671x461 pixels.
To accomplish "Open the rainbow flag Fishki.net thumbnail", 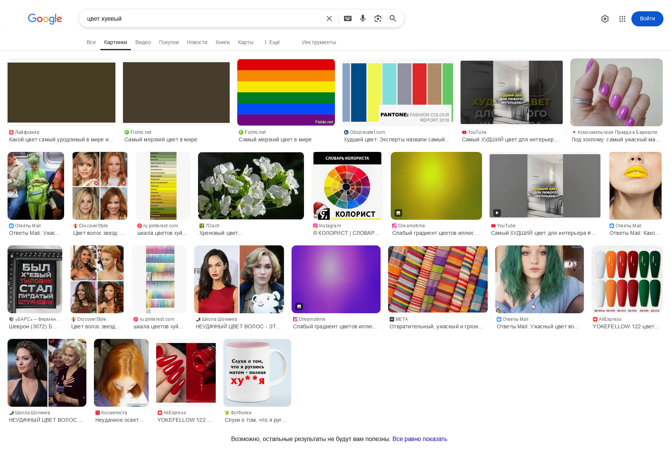I will (286, 92).
